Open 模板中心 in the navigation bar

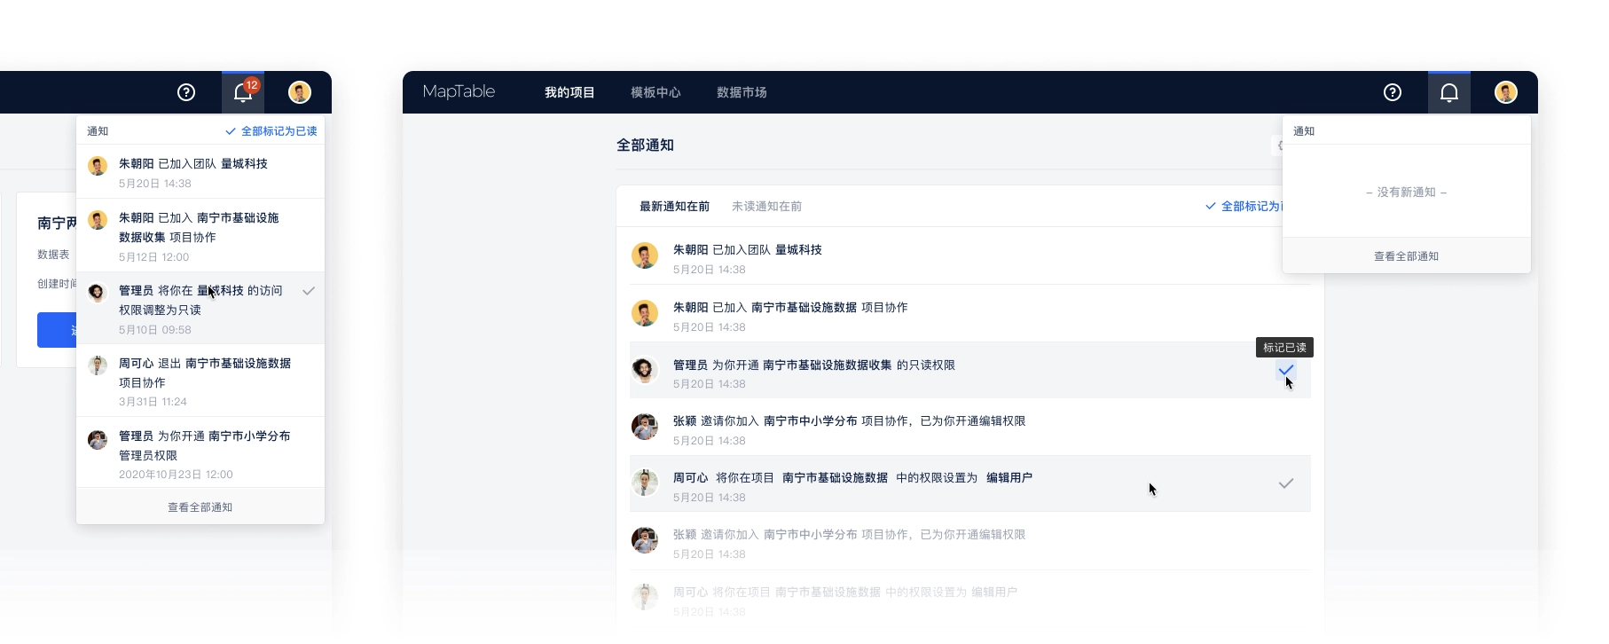click(655, 92)
